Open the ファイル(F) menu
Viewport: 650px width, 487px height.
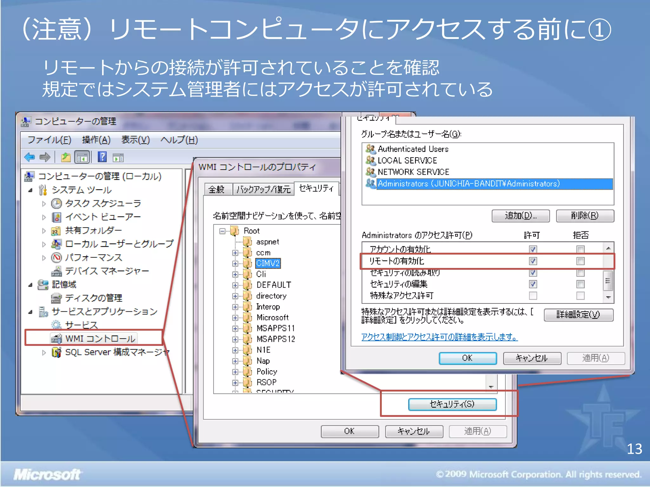point(49,140)
